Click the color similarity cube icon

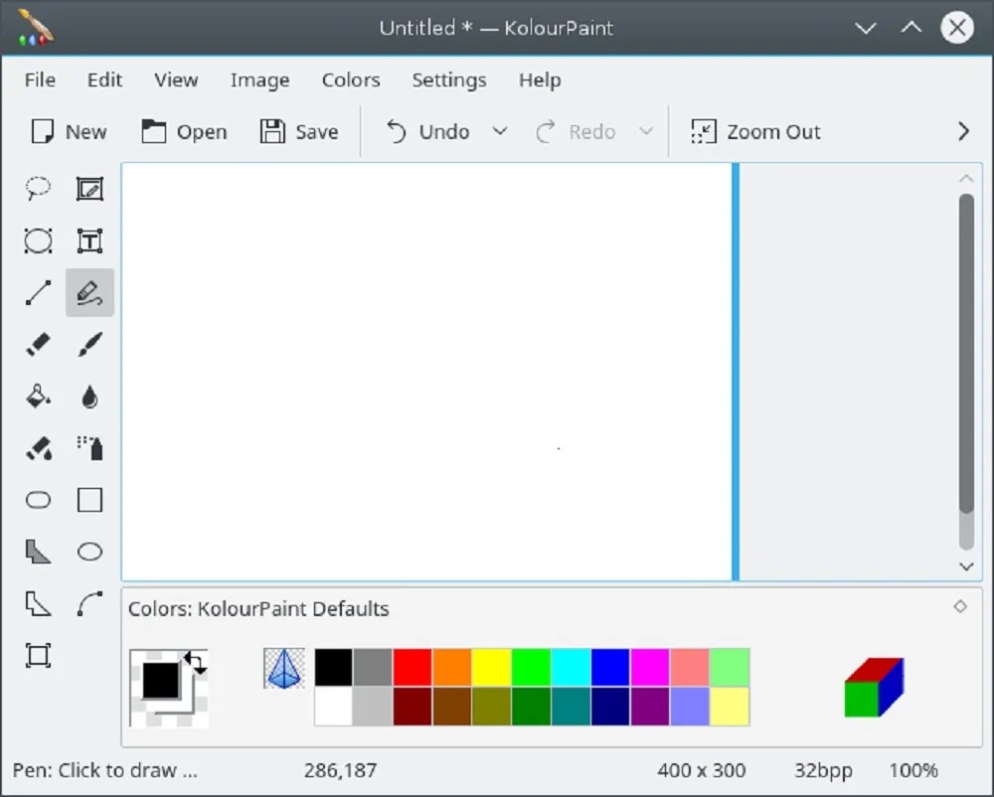pos(874,688)
